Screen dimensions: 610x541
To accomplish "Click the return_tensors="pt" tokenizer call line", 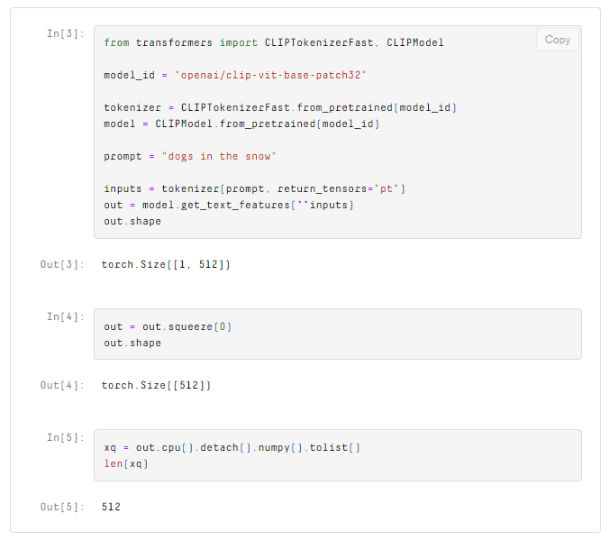I will pos(255,188).
